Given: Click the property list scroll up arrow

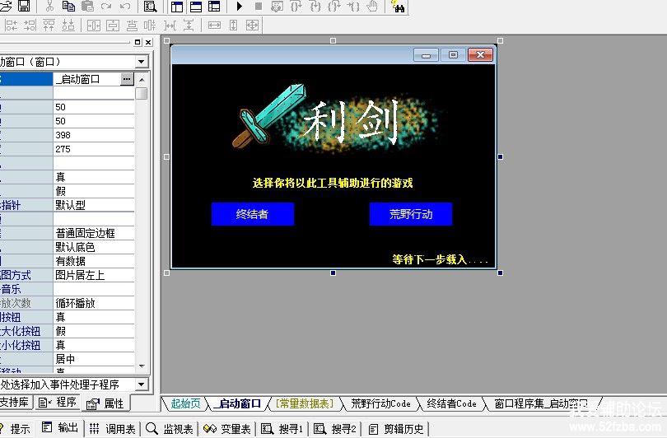Looking at the screenshot, I should (142, 80).
